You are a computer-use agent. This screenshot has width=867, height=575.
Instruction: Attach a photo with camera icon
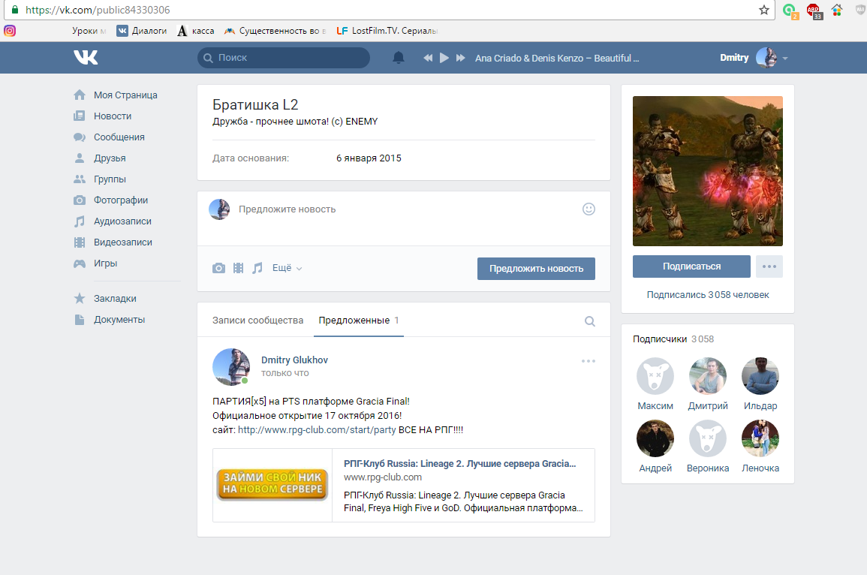click(219, 268)
